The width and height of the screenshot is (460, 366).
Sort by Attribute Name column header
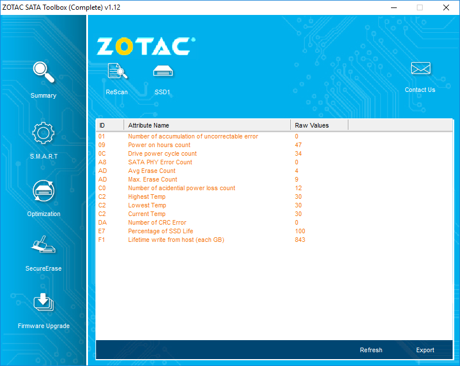coord(208,125)
